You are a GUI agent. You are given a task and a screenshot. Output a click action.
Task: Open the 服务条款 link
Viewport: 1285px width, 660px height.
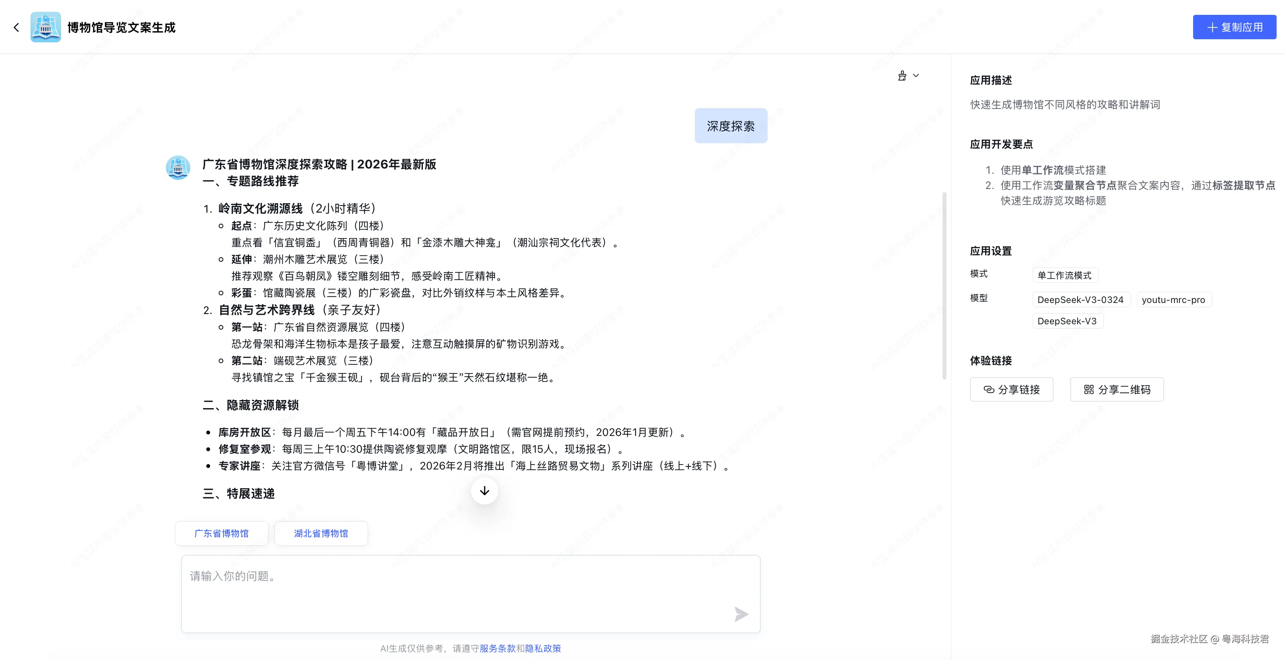click(x=497, y=648)
